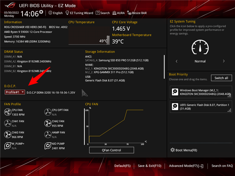This screenshot has width=235, height=176.
Task: Select English language option
Action: (x=55, y=13)
